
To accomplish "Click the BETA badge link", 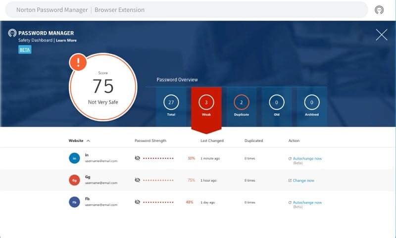I will click(25, 49).
